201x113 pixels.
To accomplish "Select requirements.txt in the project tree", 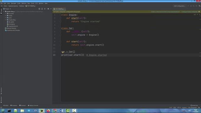I will pos(12,26).
